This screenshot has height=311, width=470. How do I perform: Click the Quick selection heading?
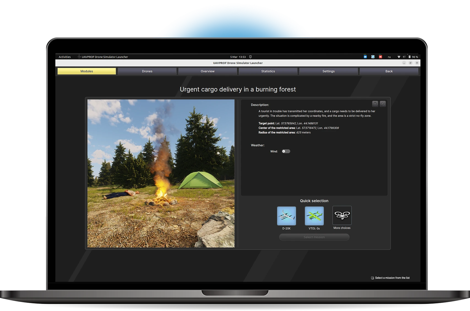(314, 201)
